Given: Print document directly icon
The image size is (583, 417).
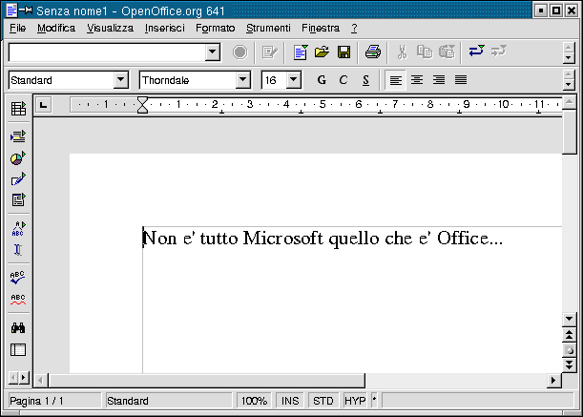Looking at the screenshot, I should (373, 52).
